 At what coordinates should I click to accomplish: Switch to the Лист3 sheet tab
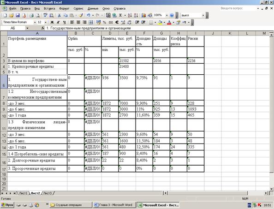point(48,193)
